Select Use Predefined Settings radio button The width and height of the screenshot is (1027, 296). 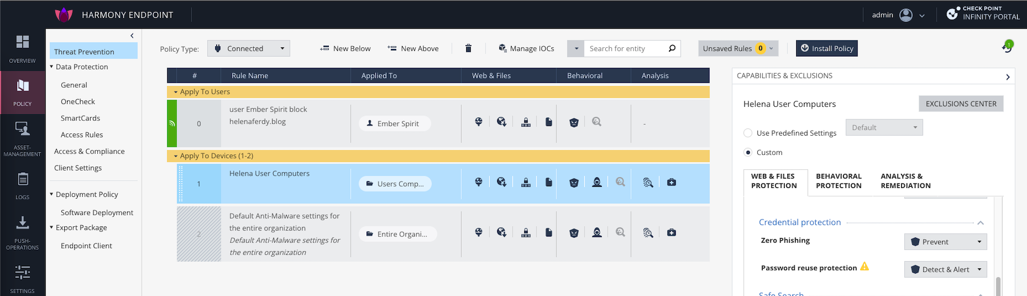pos(748,133)
